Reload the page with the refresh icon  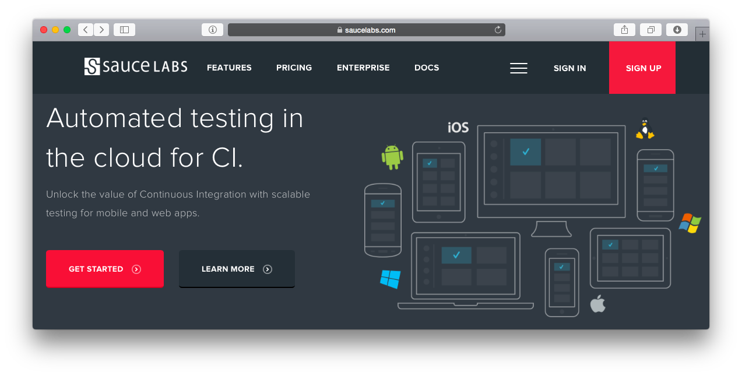(498, 30)
